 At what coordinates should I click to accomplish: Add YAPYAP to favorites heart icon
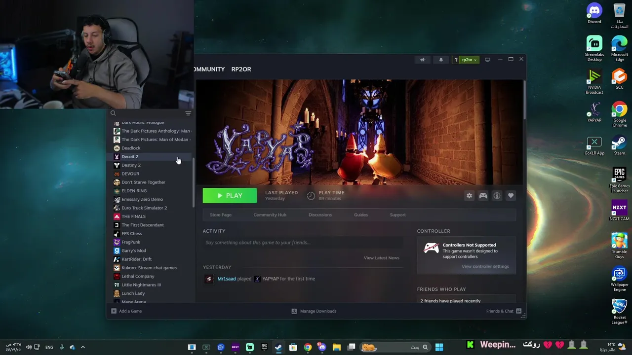pos(511,196)
